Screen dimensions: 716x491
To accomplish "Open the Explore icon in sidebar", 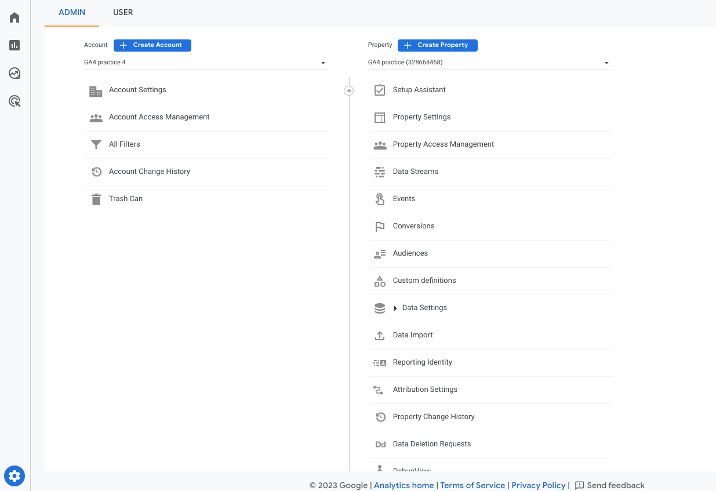I will (x=14, y=73).
